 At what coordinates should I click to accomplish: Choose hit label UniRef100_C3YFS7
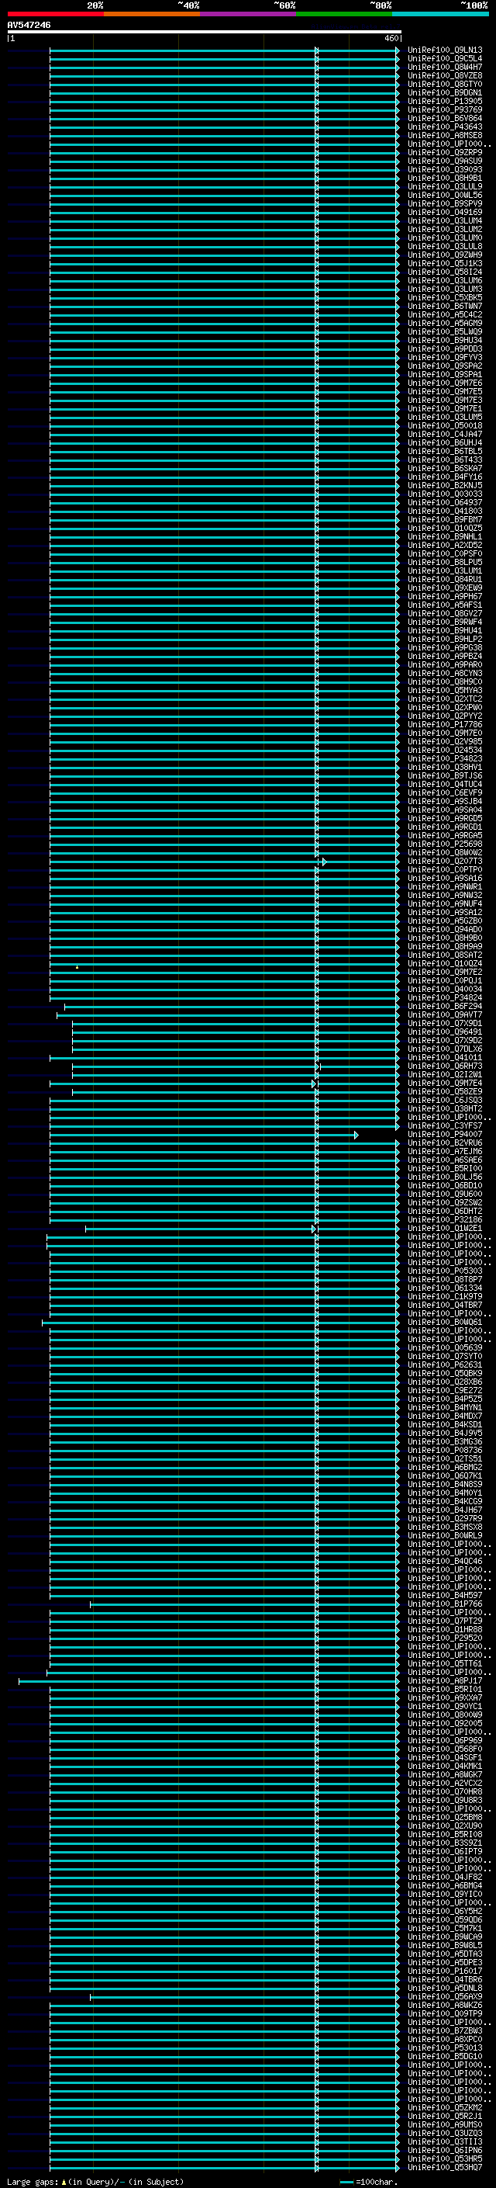(445, 1125)
